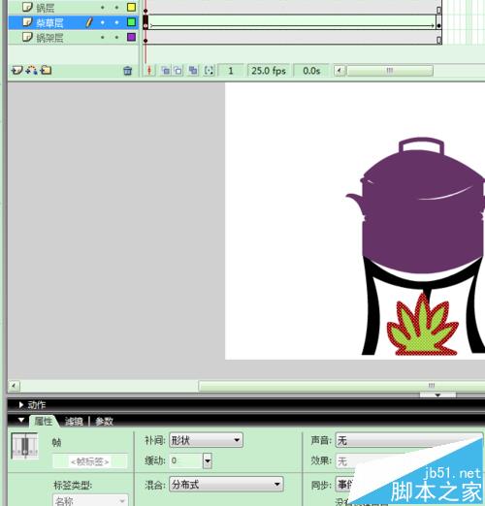Open the 混合 blend dropdown
The image size is (485, 506).
pyautogui.click(x=226, y=484)
